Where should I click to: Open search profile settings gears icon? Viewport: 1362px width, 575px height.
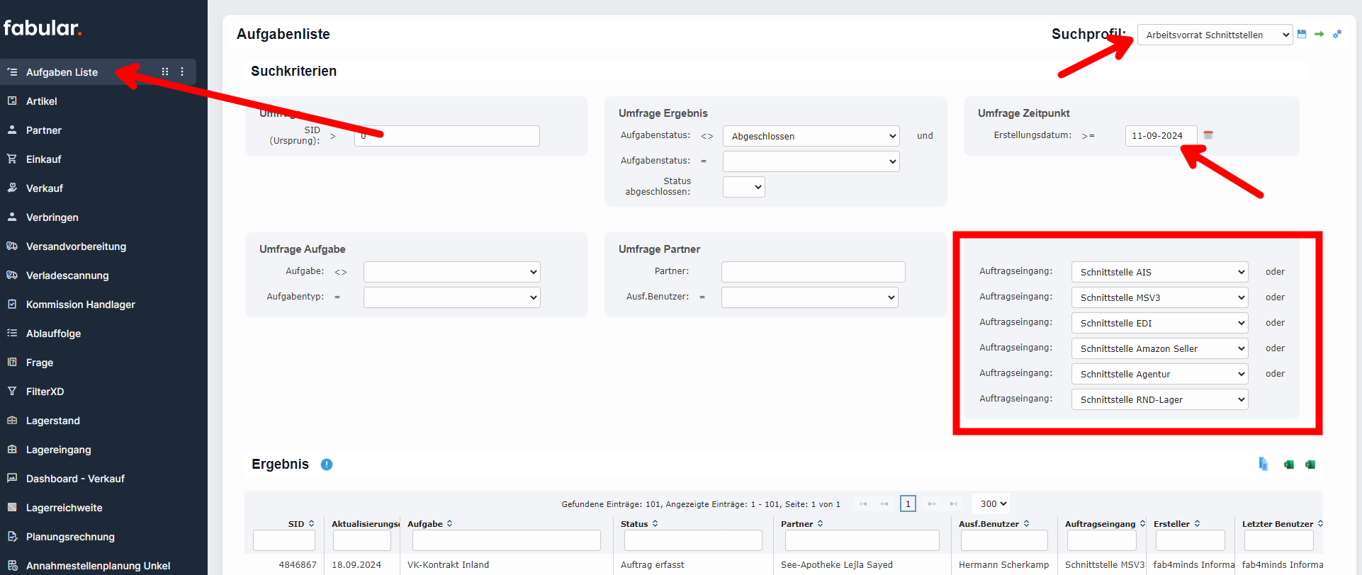coord(1337,34)
